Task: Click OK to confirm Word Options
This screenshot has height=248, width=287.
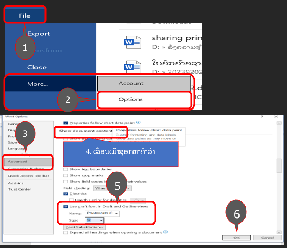Action: point(236,238)
